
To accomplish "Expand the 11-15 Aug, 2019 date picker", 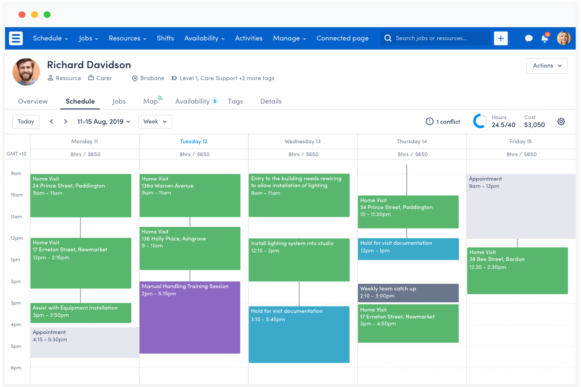I will point(104,122).
